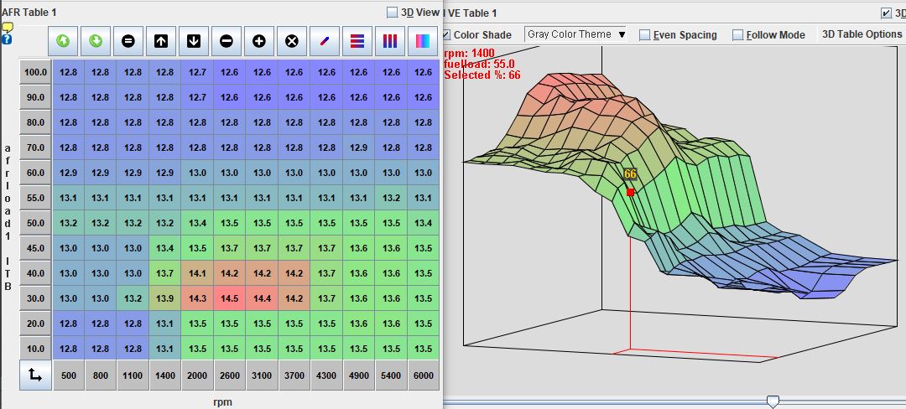Click the green up-arrow button in the AFR toolbar
This screenshot has width=906, height=409.
pyautogui.click(x=64, y=41)
